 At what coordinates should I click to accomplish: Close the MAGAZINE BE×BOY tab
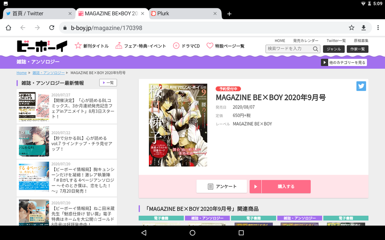142,14
